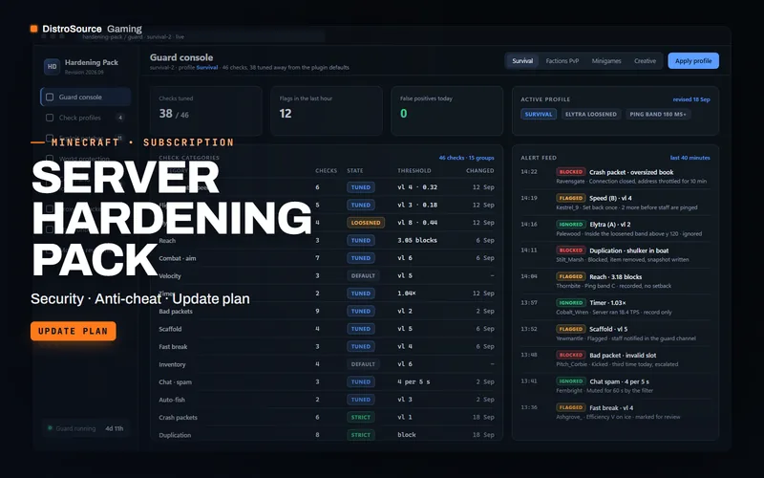Click the Check profiles sidebar icon

[50, 118]
